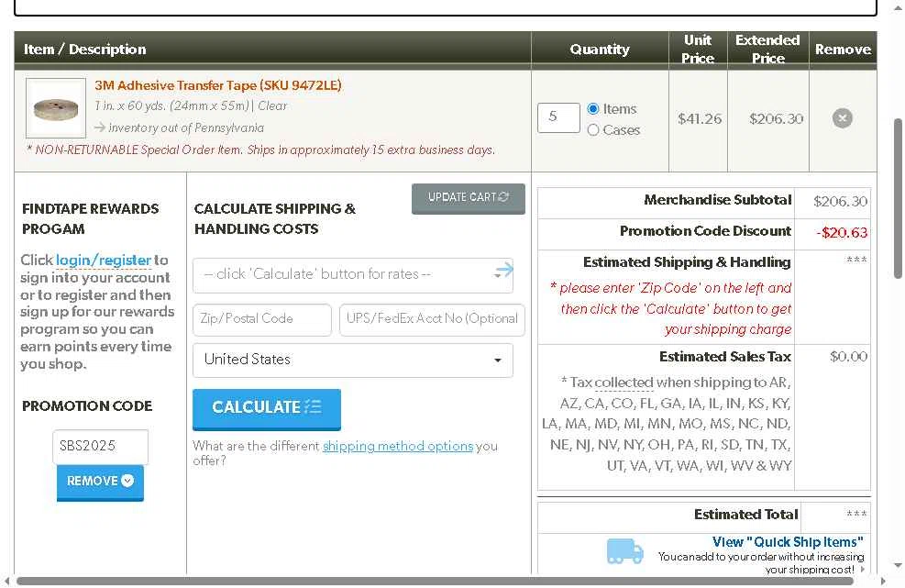Click the Quantity column header
Screen dimensions: 905x588
coord(600,50)
